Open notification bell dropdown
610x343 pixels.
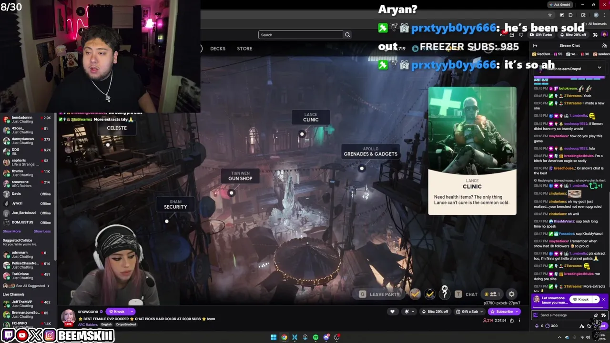click(x=409, y=312)
